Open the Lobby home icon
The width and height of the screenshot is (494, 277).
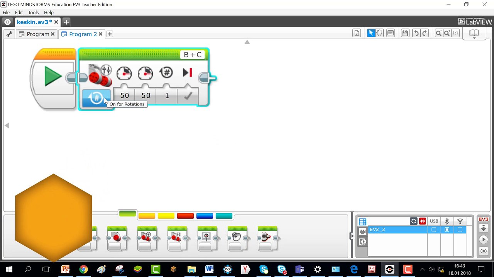coord(7,22)
